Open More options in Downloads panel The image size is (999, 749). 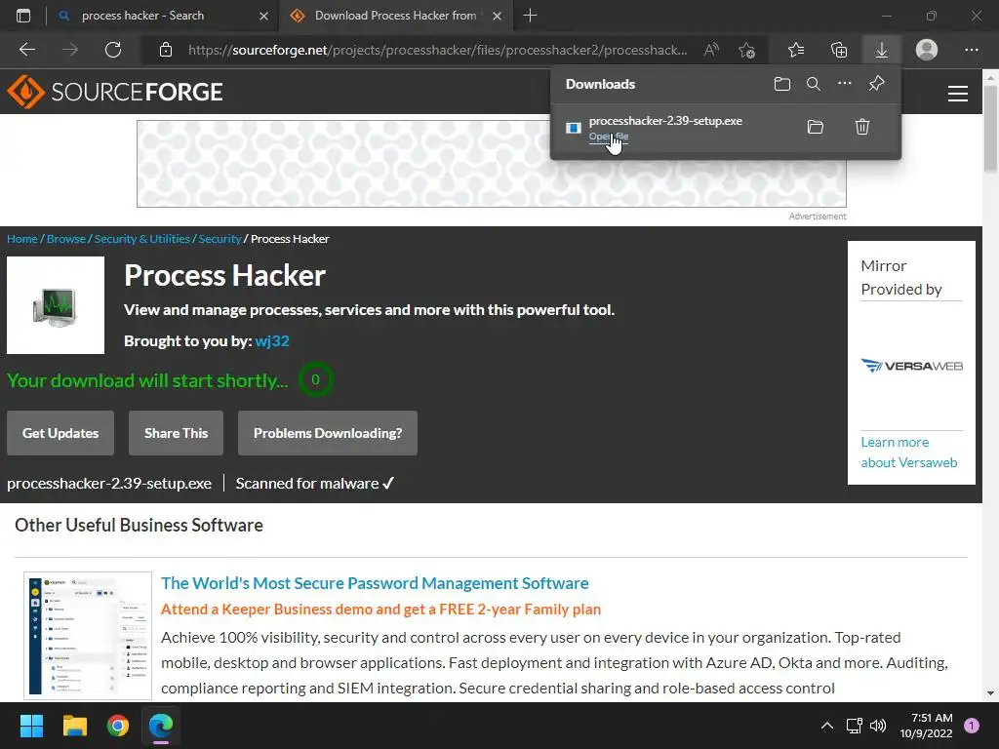pyautogui.click(x=845, y=84)
